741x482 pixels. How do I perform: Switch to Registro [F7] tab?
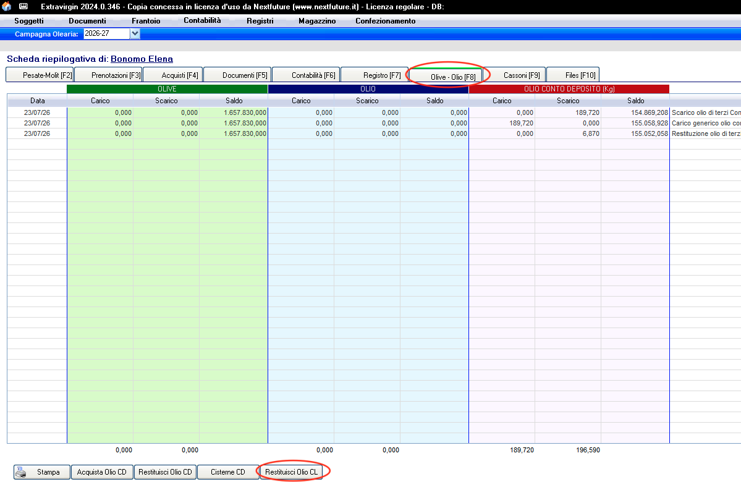(375, 75)
